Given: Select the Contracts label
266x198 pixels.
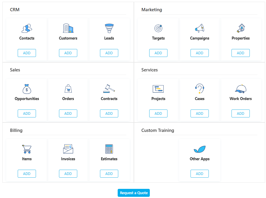Looking at the screenshot, I should [x=109, y=99].
